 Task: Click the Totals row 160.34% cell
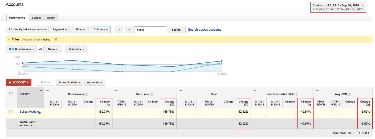[x=104, y=124]
